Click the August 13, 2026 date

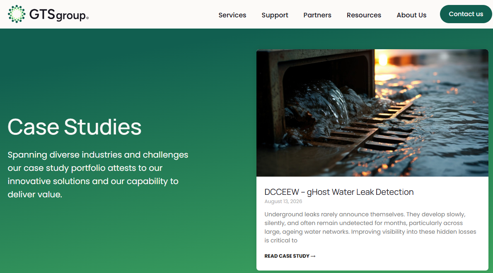283,201
